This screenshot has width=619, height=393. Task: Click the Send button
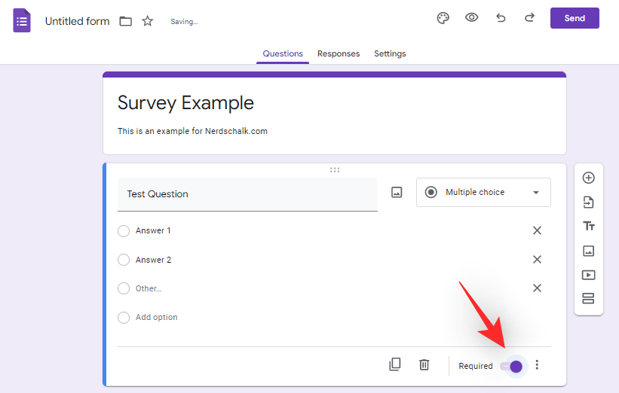575,18
